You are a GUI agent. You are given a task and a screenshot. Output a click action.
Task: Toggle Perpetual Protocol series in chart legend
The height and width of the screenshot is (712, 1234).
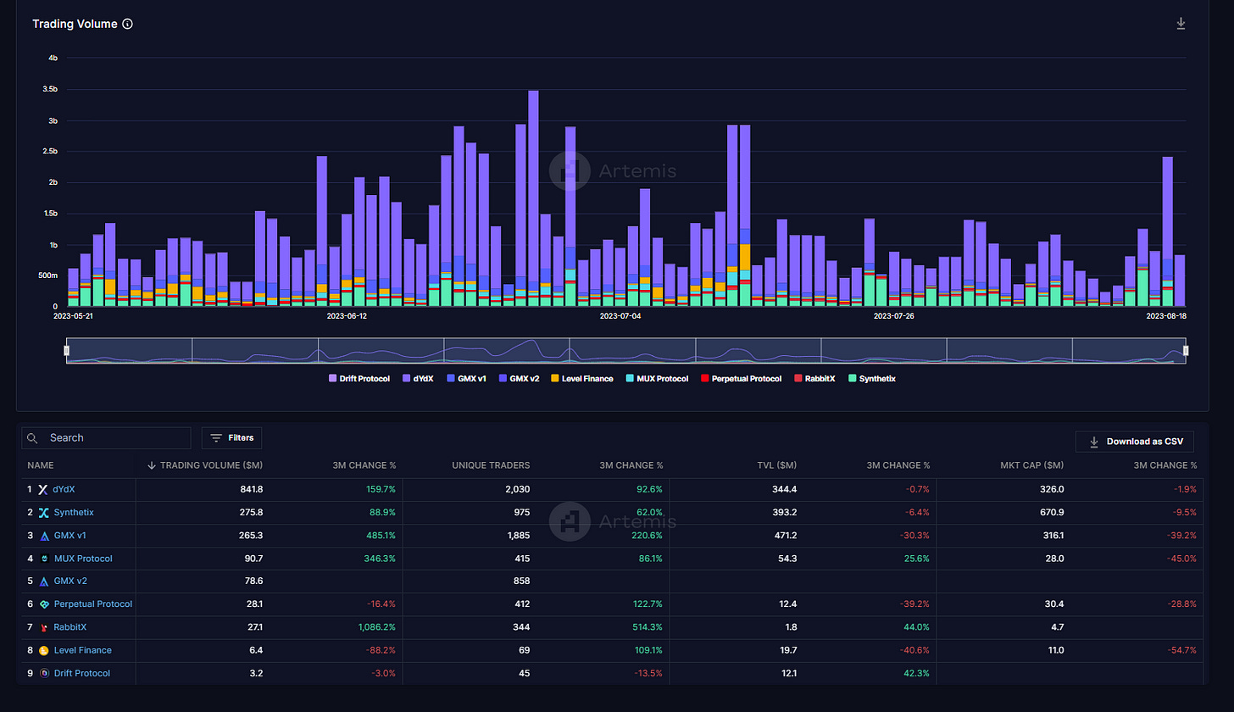(x=741, y=379)
